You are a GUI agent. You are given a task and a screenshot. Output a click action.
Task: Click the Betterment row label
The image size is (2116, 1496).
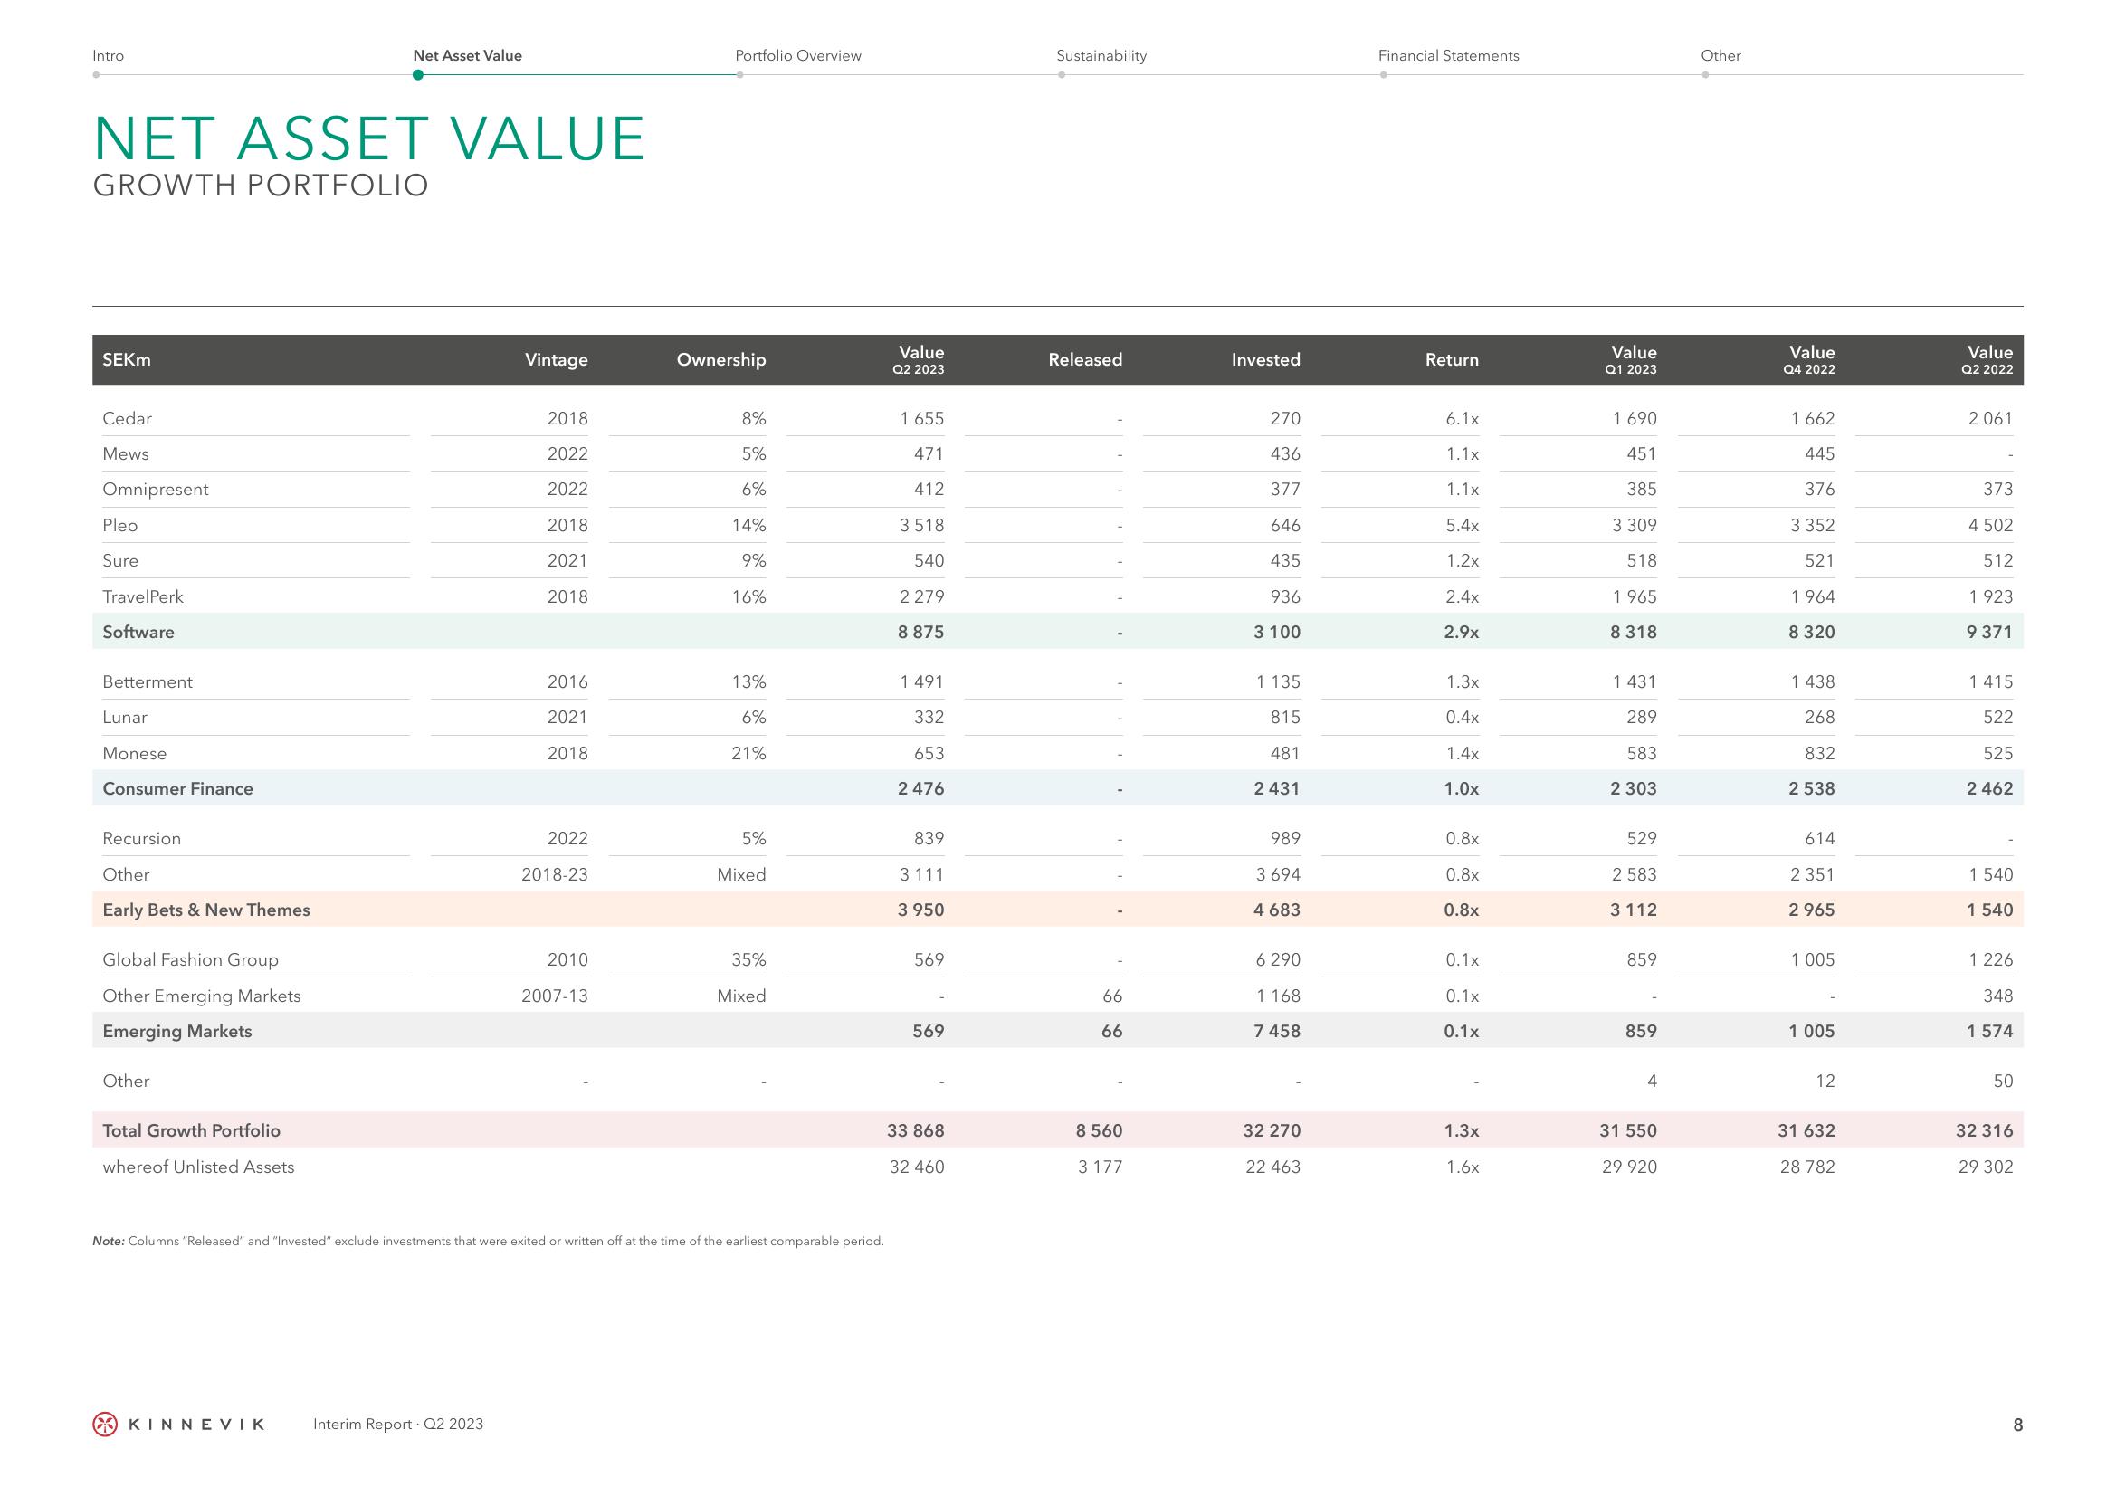pos(148,682)
